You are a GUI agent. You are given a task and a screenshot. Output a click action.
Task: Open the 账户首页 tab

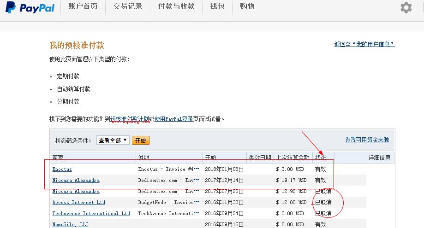click(83, 6)
